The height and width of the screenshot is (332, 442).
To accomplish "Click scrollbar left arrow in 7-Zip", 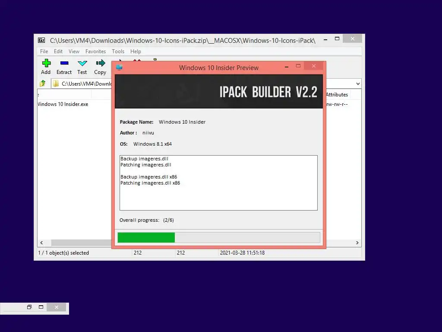I will 42,243.
